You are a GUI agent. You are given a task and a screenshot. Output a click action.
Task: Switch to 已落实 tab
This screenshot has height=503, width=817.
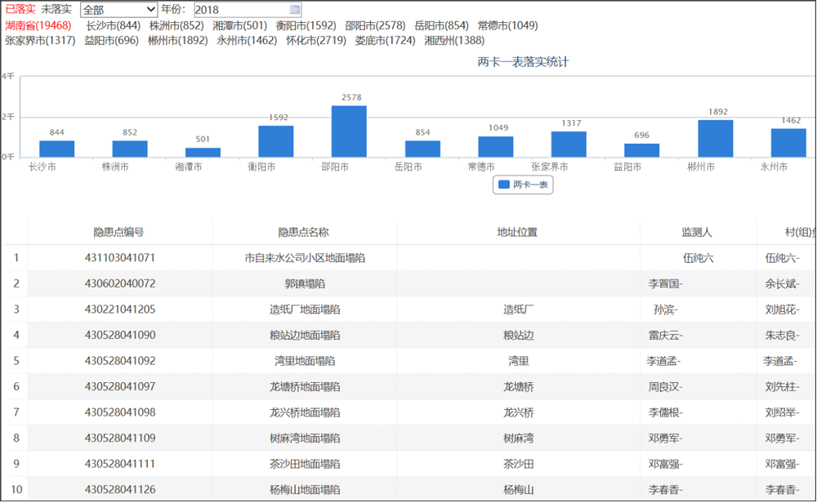tap(20, 10)
